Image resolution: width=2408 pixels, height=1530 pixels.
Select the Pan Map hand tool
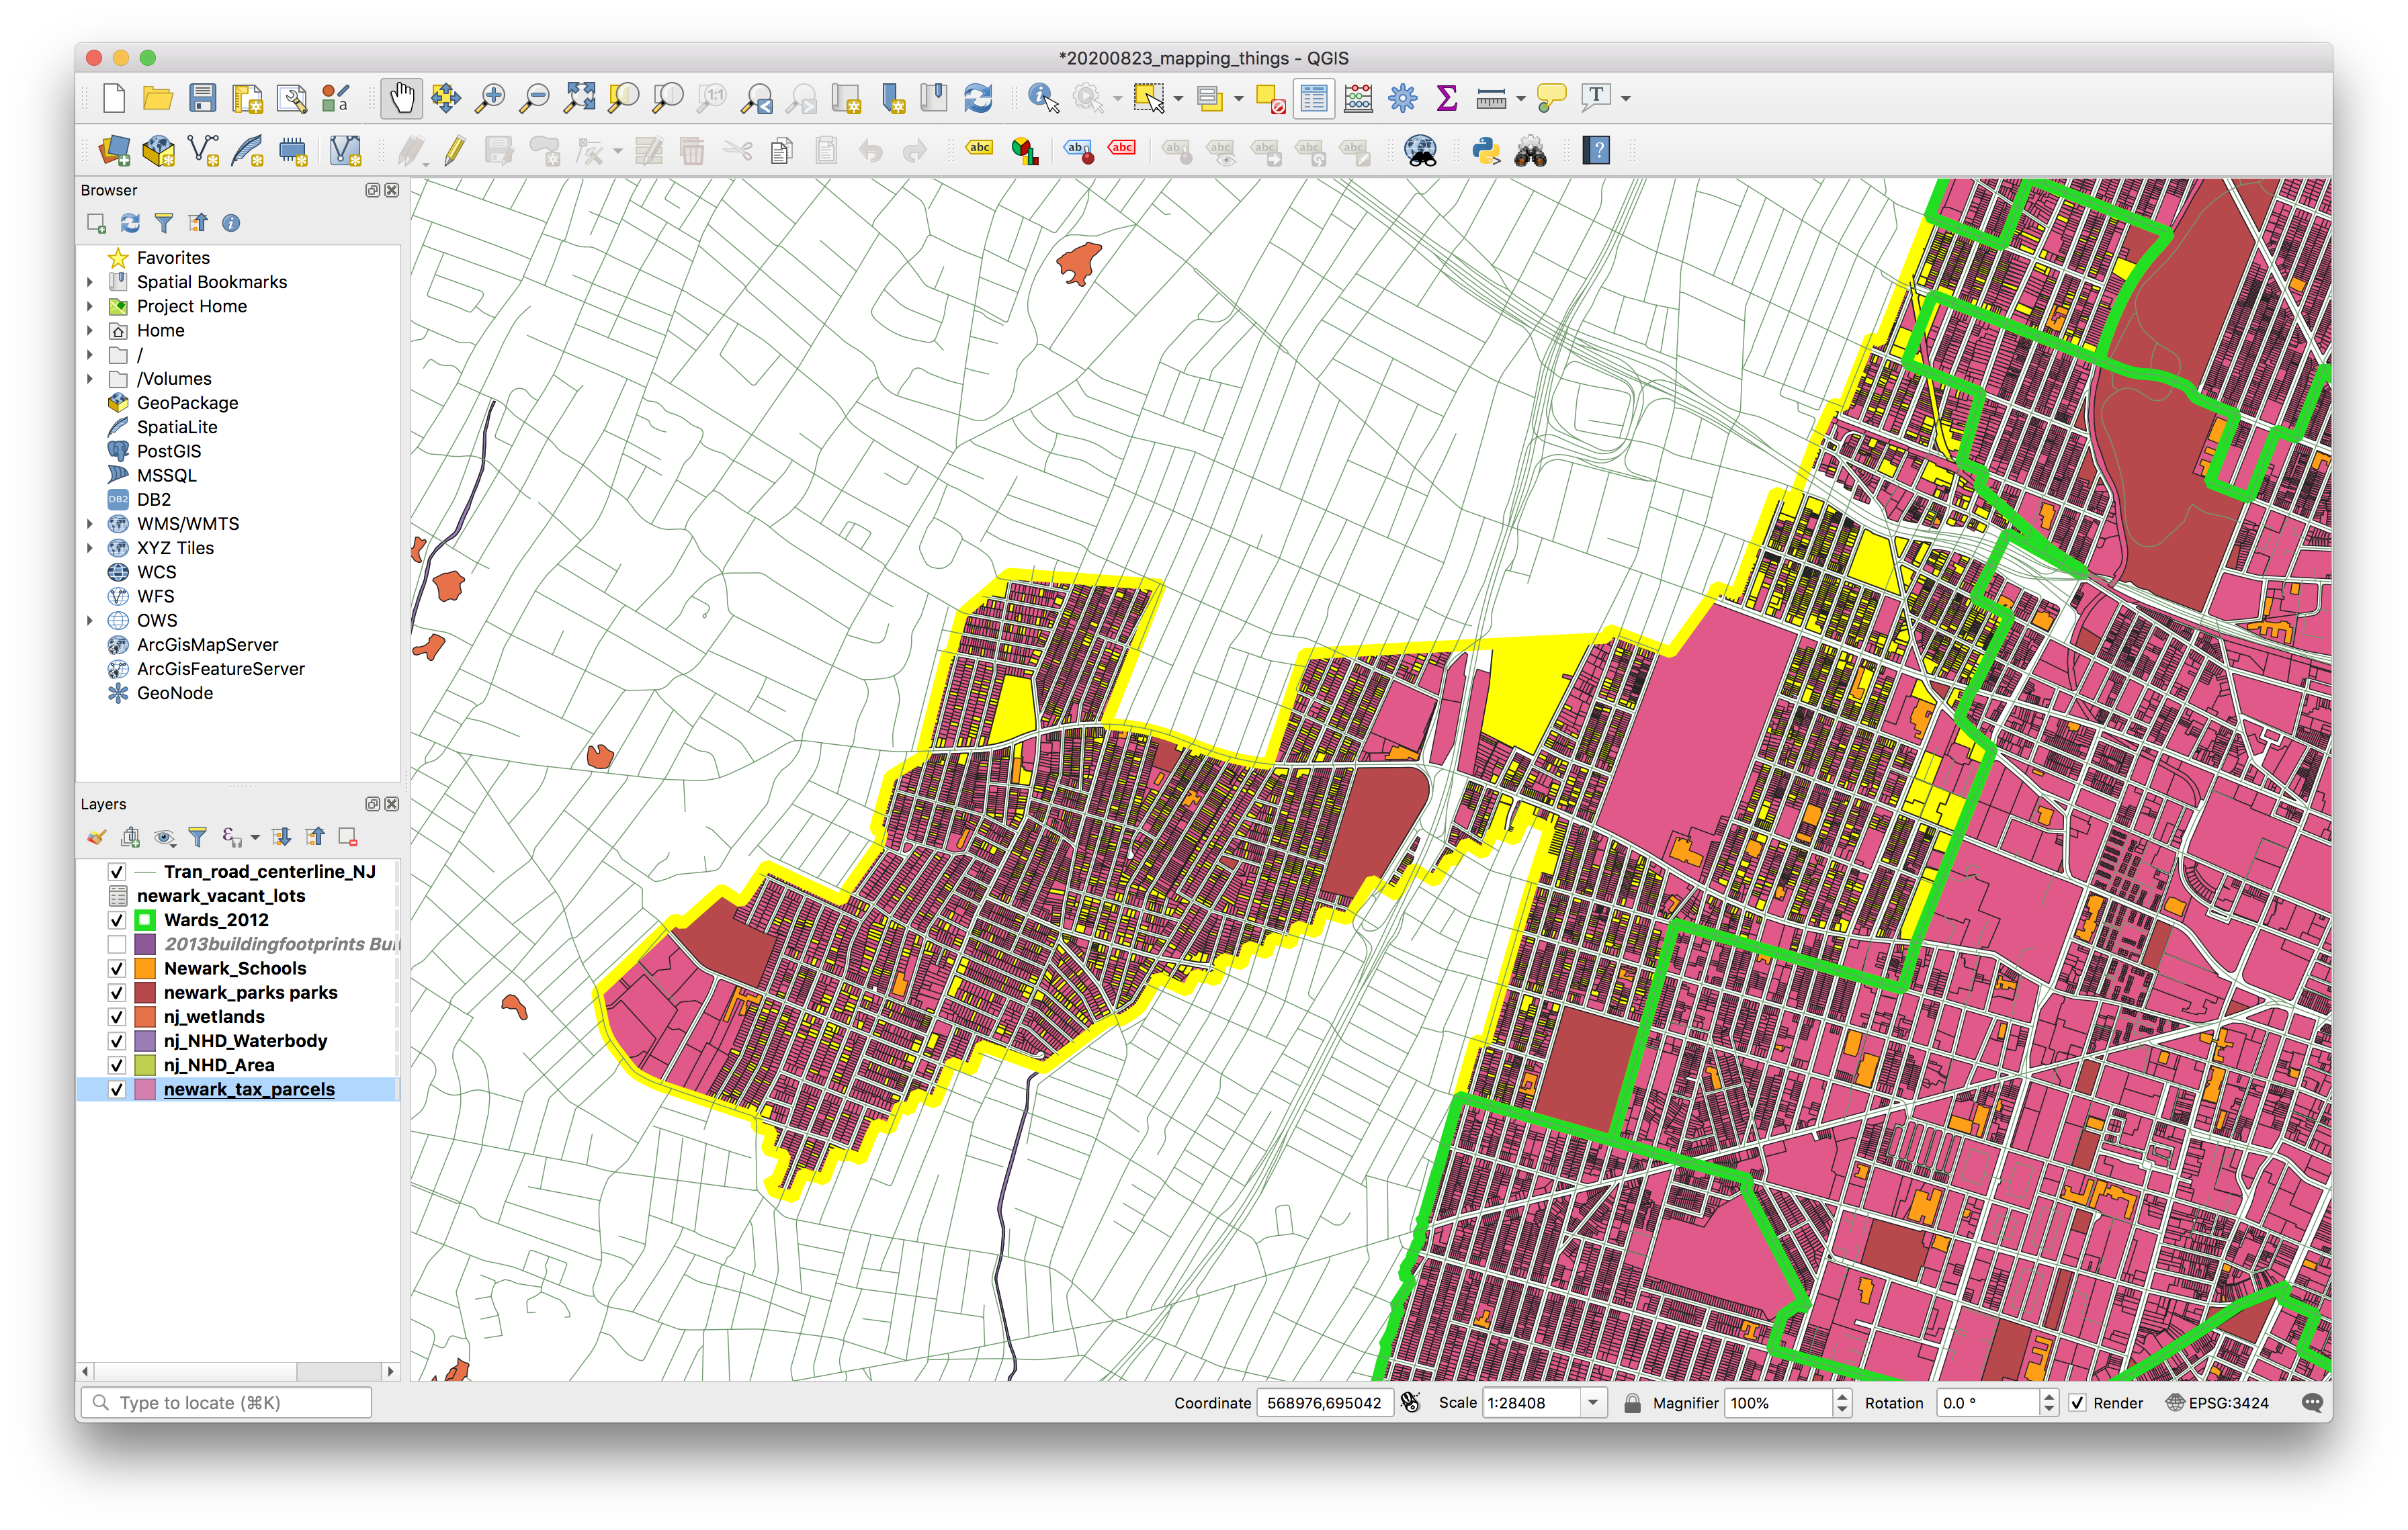[401, 98]
